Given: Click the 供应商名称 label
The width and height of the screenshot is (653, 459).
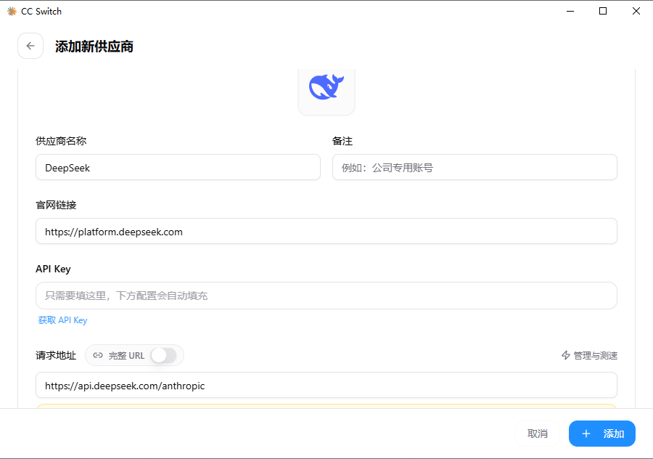Looking at the screenshot, I should click(x=61, y=141).
